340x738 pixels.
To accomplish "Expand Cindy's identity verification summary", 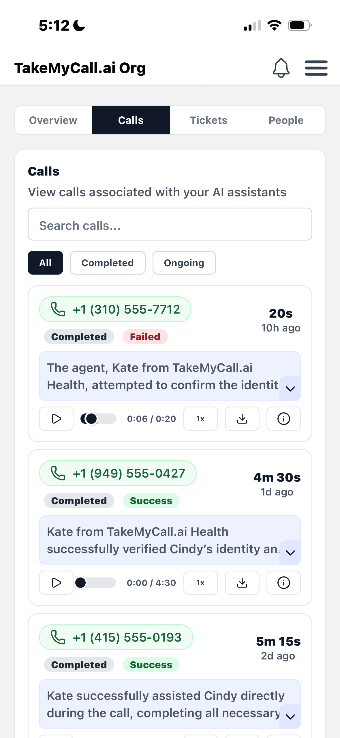I will [x=290, y=552].
